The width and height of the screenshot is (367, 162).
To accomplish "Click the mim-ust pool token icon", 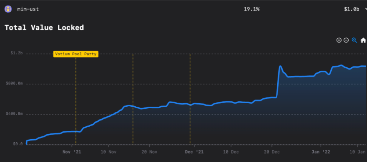I will coord(8,10).
